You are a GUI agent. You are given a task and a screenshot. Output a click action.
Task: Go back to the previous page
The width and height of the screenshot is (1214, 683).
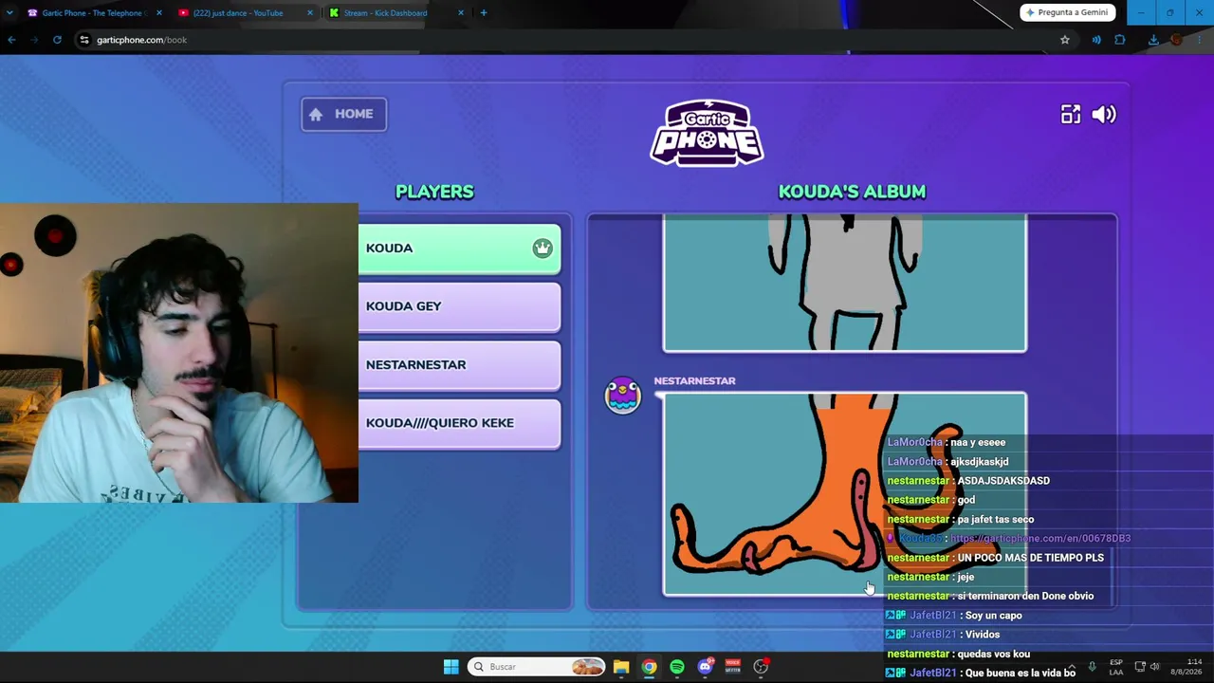click(11, 40)
